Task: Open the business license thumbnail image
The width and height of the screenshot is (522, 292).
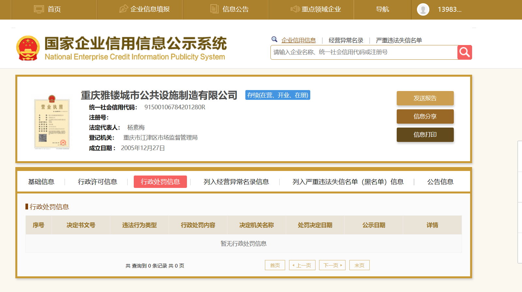Action: 52,122
